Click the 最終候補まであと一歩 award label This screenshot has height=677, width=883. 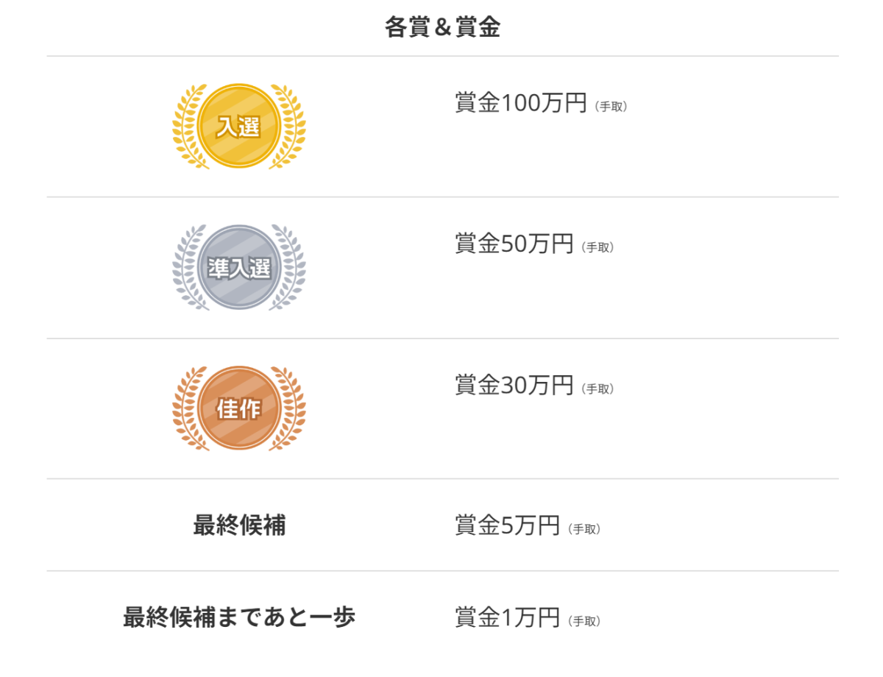point(239,617)
